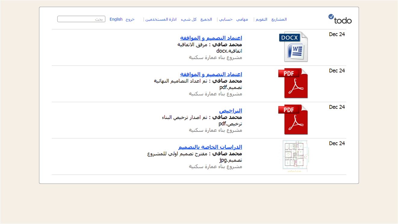The width and height of the screenshot is (398, 224).
Task: Open the PDF icon for ترخيص.pdf
Action: pos(293,120)
